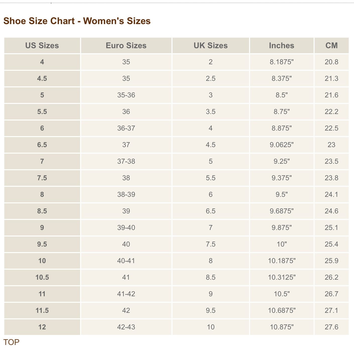Click the Euro Sizes column header
Image resolution: width=354 pixels, height=354 pixels.
coord(126,45)
